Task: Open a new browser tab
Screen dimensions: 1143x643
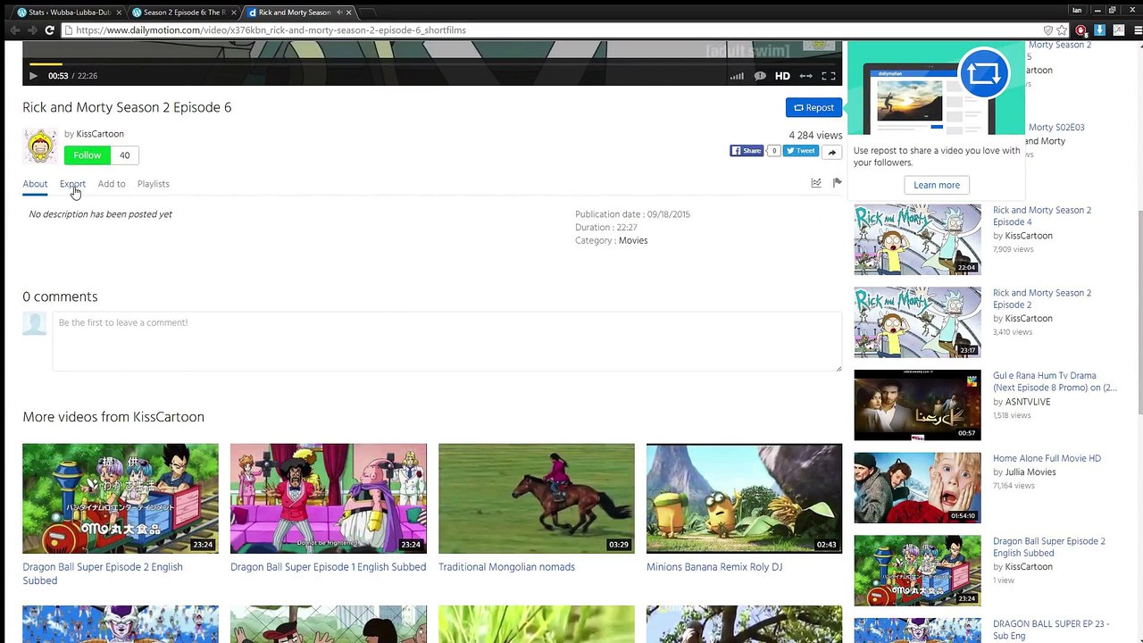Action: pyautogui.click(x=368, y=13)
